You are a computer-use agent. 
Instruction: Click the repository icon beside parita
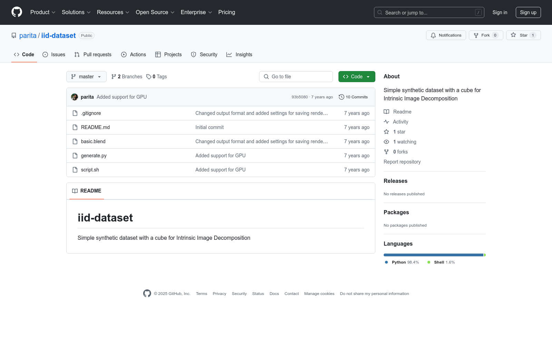point(14,36)
